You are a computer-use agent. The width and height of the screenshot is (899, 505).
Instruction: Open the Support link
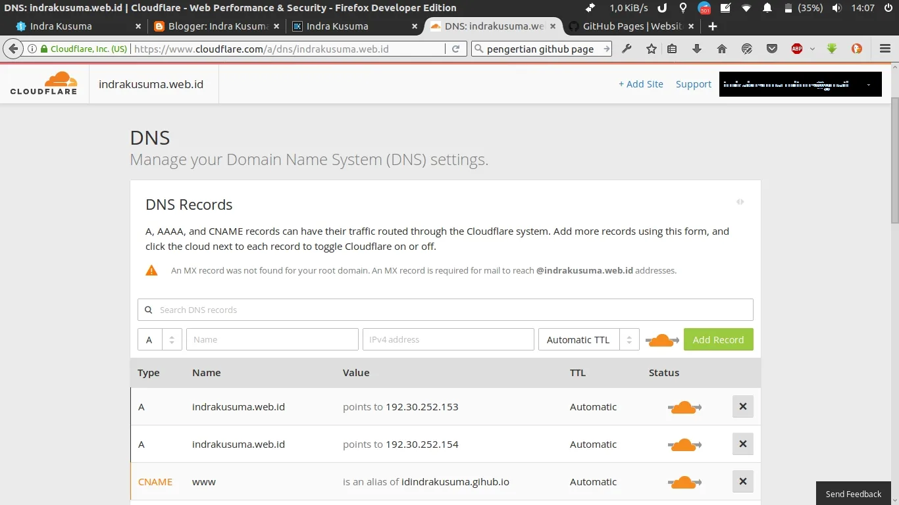tap(693, 84)
